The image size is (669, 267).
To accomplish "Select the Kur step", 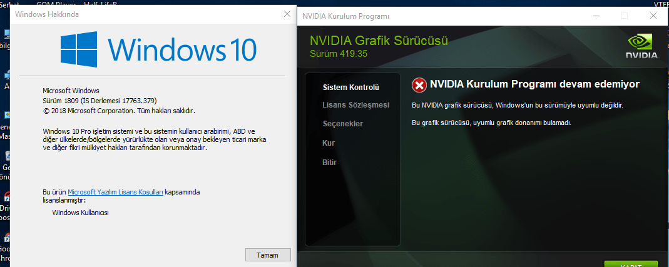I will tap(329, 143).
